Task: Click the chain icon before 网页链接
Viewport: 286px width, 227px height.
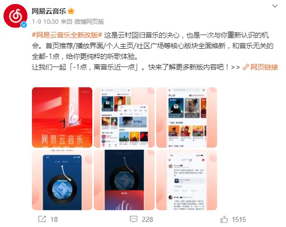Action: [246, 67]
